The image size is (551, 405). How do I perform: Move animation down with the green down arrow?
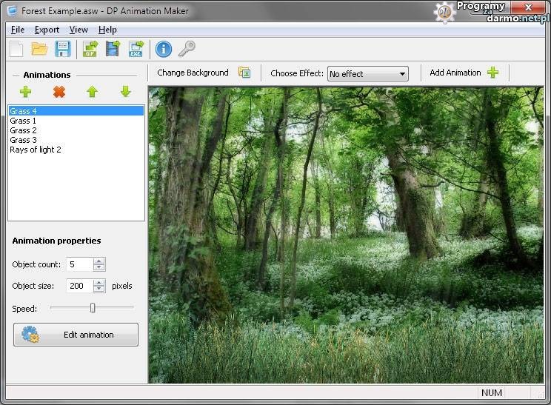[125, 92]
